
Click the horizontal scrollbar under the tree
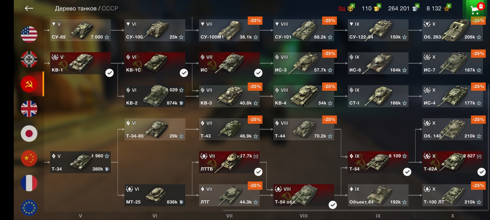355,210
